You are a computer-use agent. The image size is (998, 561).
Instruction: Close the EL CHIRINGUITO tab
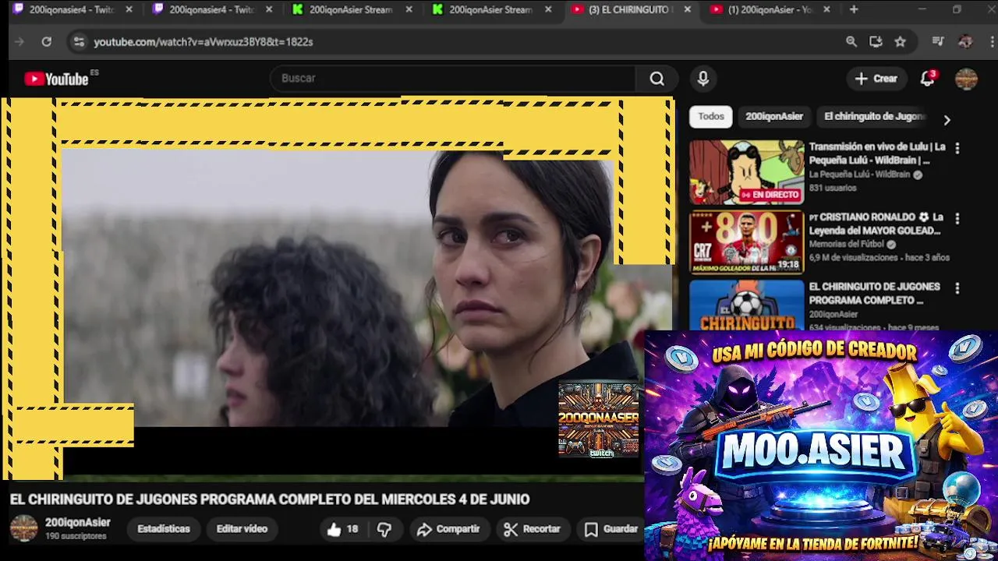pyautogui.click(x=687, y=9)
